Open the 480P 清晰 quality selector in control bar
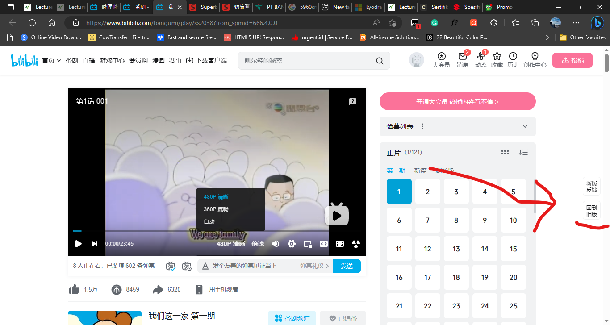Screen dimensions: 610x325 pyautogui.click(x=231, y=244)
